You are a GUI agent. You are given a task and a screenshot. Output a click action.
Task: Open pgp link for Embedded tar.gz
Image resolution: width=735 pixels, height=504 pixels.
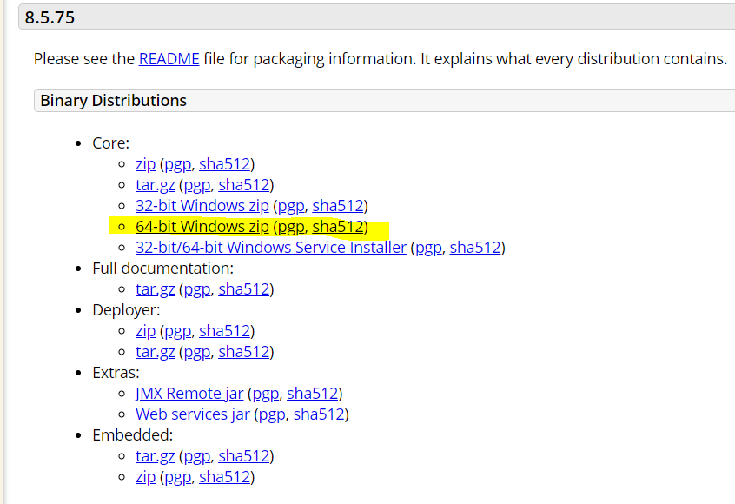tap(197, 456)
